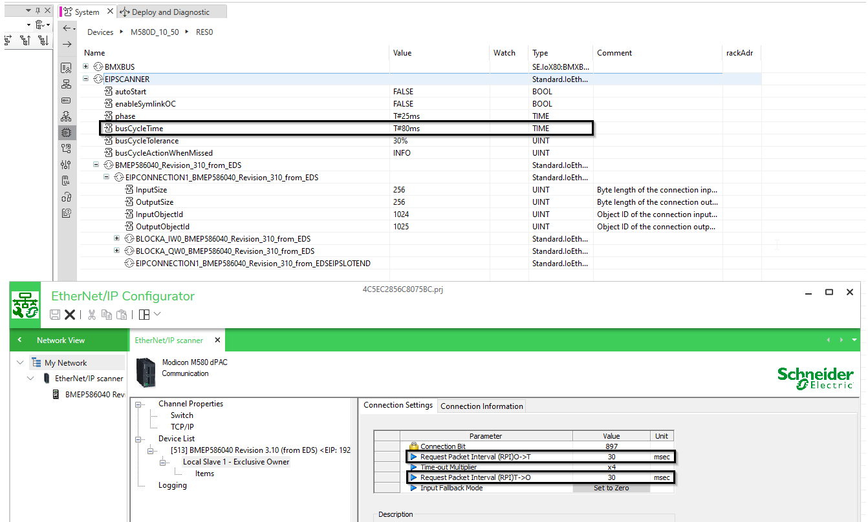Click phase value T#25ms
The width and height of the screenshot is (868, 522).
click(407, 116)
